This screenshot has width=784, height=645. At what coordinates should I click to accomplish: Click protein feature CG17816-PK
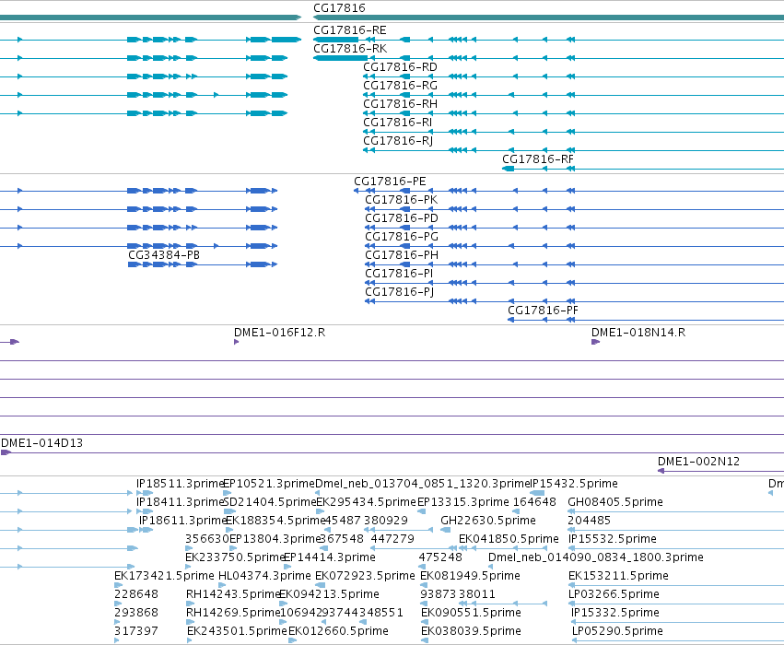pos(401,200)
